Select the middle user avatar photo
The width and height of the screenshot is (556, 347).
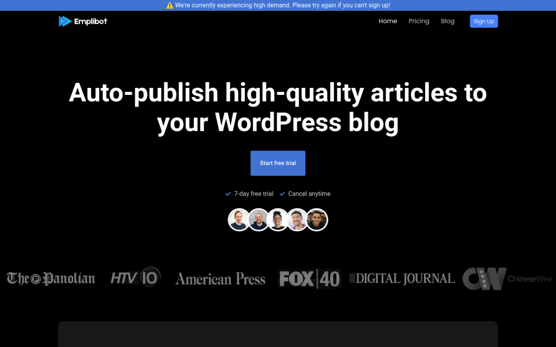(278, 220)
